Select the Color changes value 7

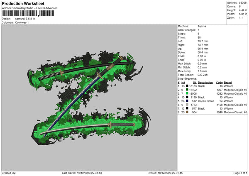[x=198, y=30]
